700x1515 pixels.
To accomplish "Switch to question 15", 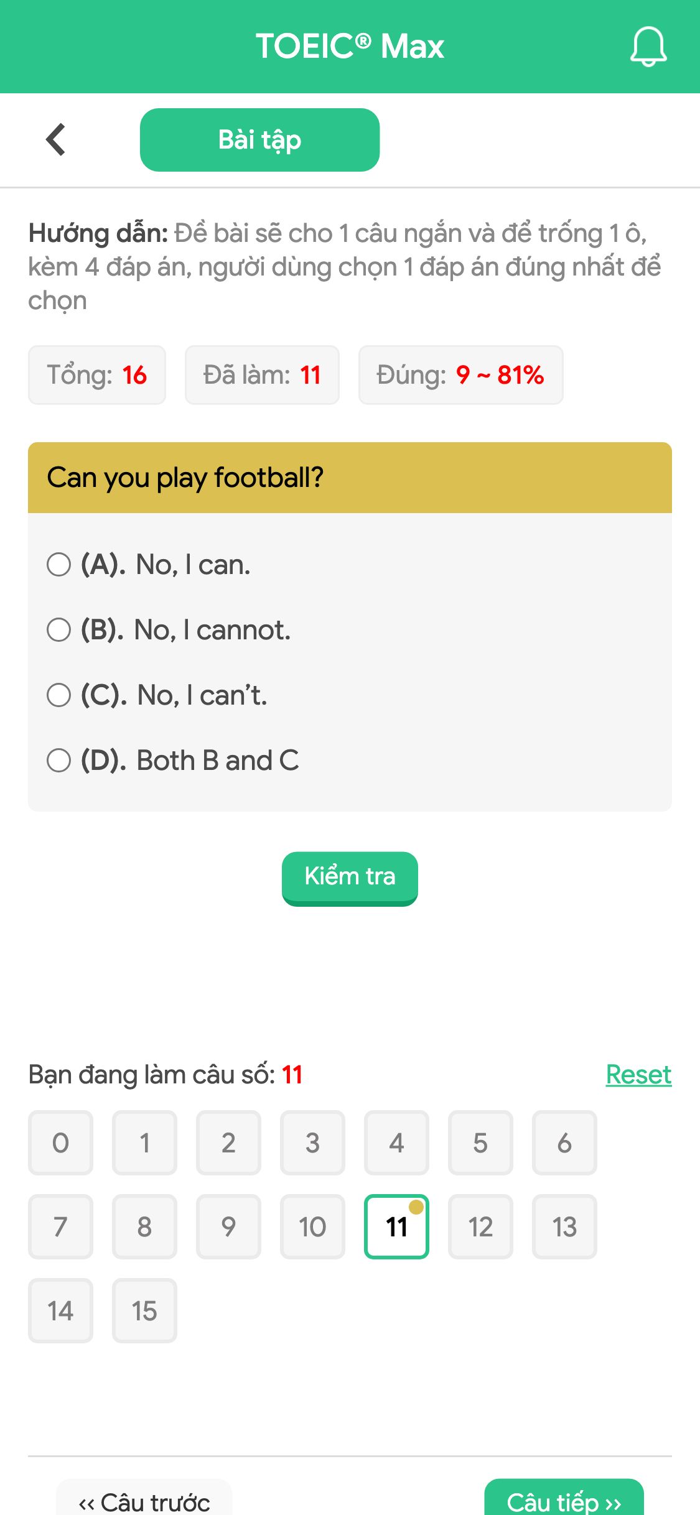I will pos(144,1310).
